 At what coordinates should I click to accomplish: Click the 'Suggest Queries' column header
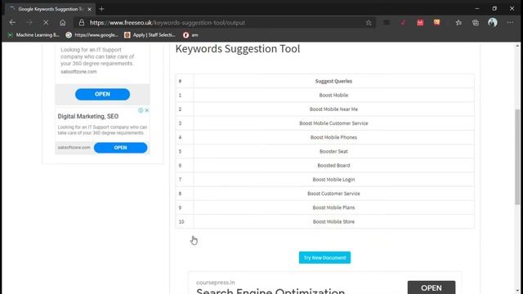[x=333, y=81]
